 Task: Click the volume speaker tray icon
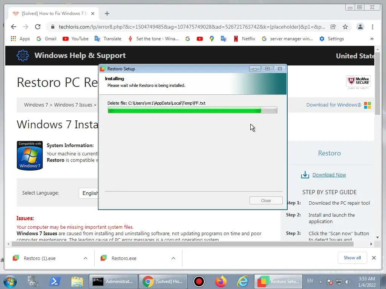pos(348,282)
